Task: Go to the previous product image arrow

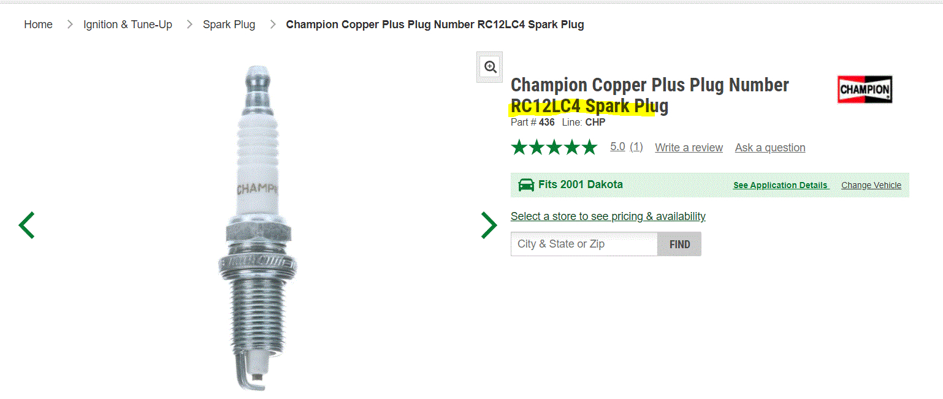Action: pyautogui.click(x=27, y=225)
